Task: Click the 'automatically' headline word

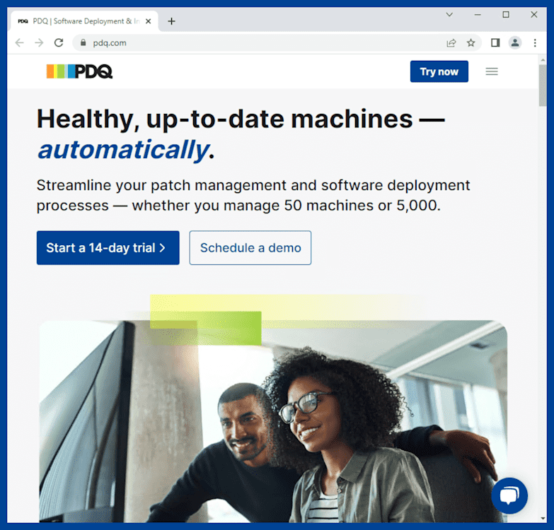Action: tap(124, 150)
